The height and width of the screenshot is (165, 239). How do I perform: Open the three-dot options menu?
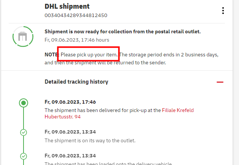pos(223,11)
